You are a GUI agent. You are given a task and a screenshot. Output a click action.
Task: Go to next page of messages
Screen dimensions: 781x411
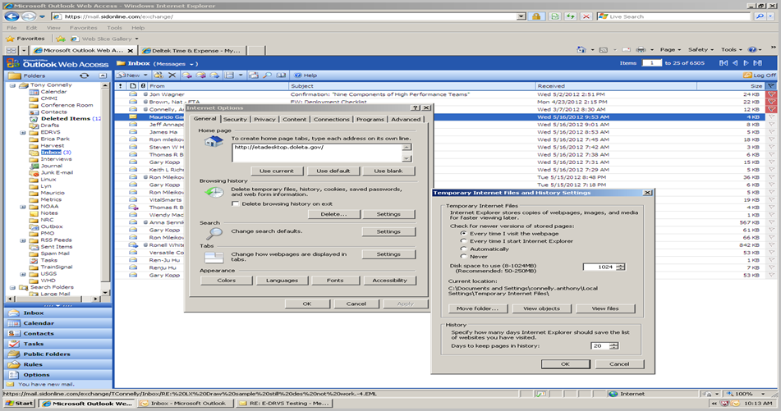coord(747,63)
